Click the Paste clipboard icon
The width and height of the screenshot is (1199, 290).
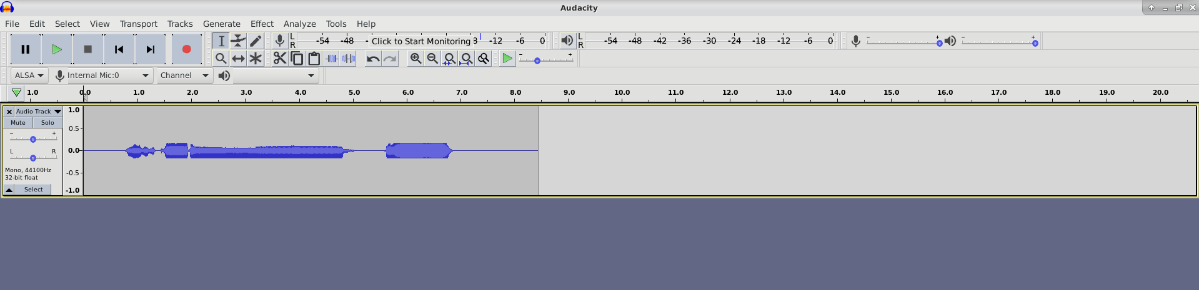(x=314, y=59)
